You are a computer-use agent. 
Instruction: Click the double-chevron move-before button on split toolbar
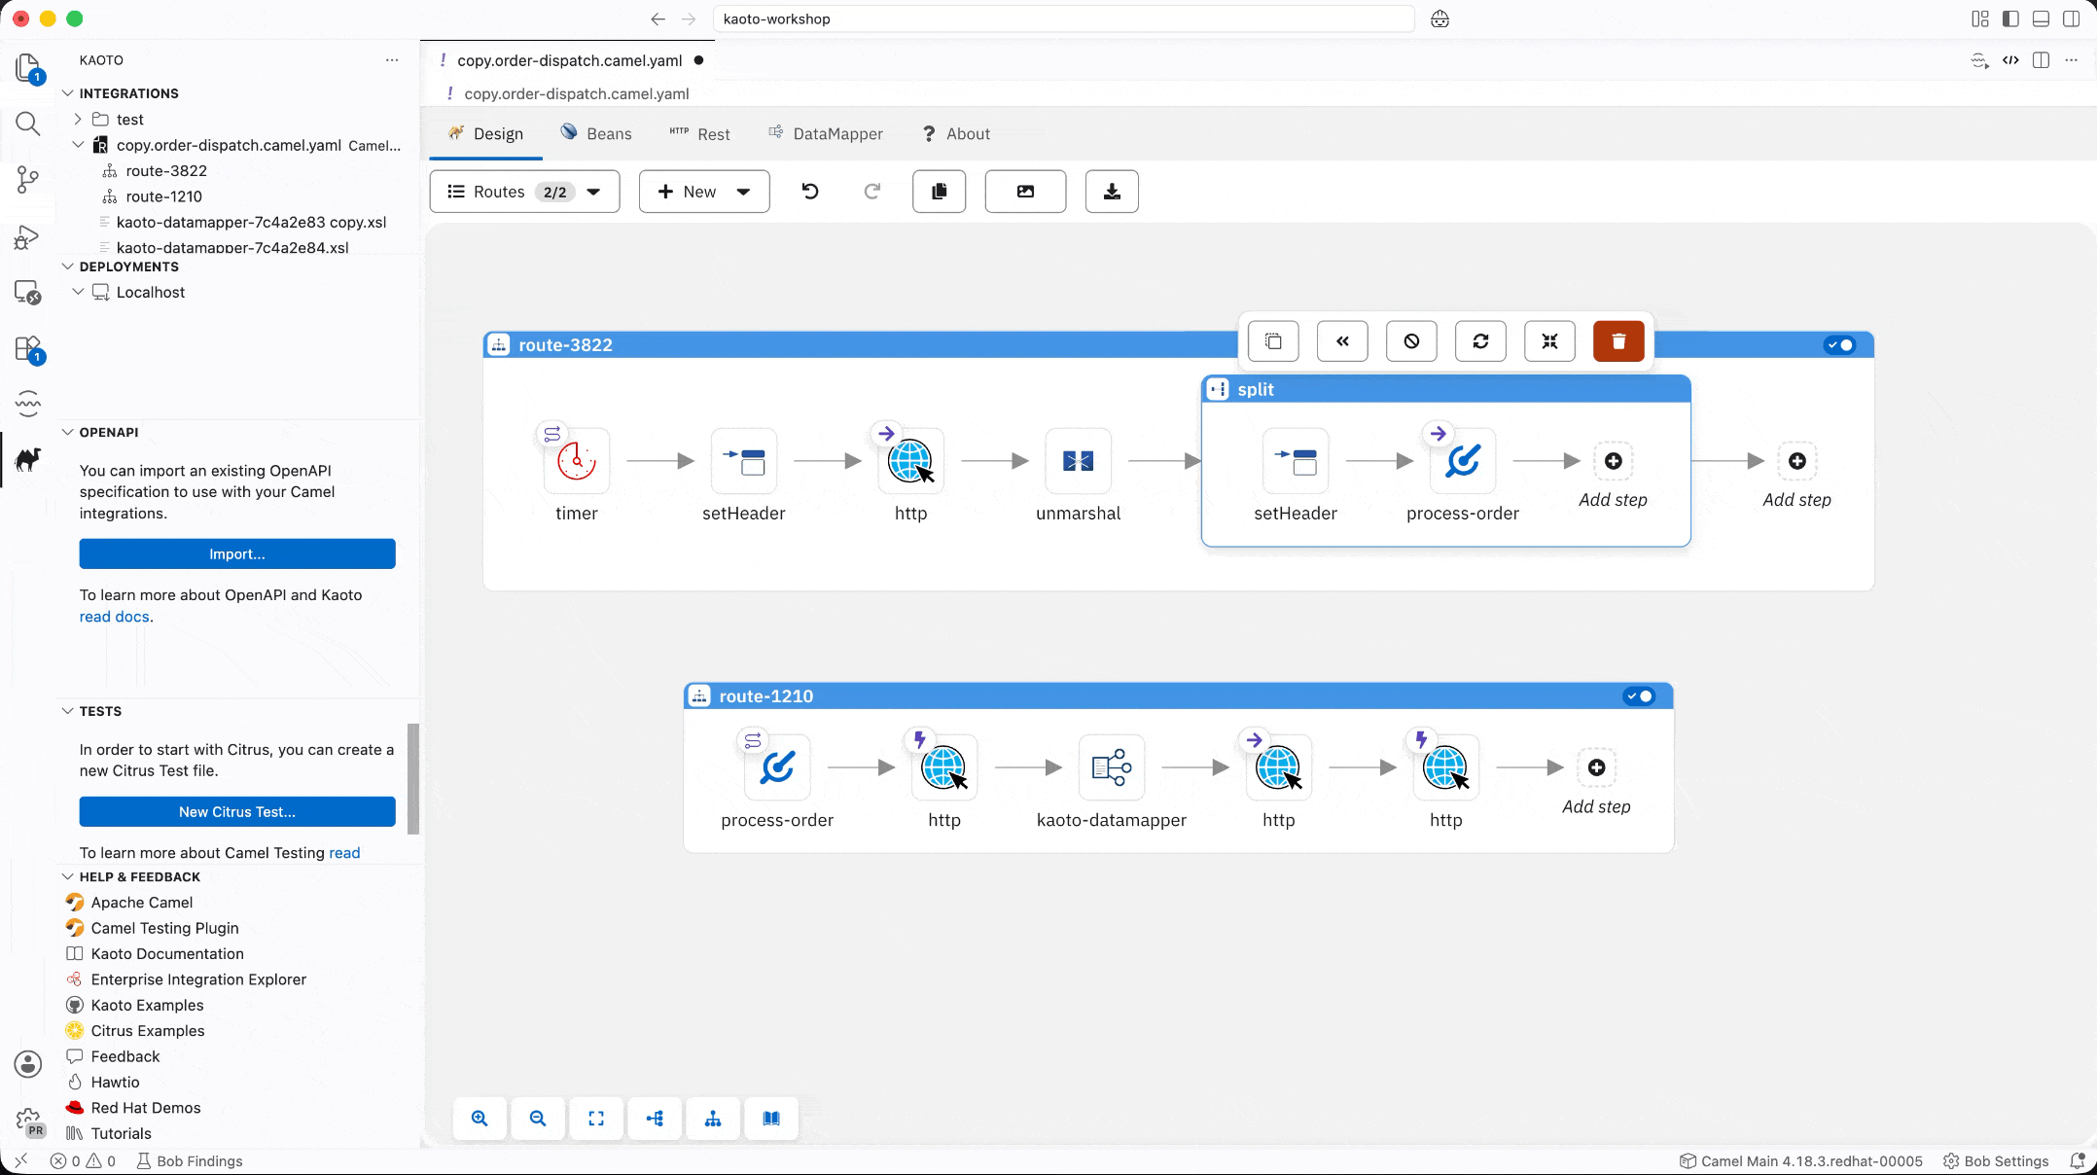point(1342,341)
